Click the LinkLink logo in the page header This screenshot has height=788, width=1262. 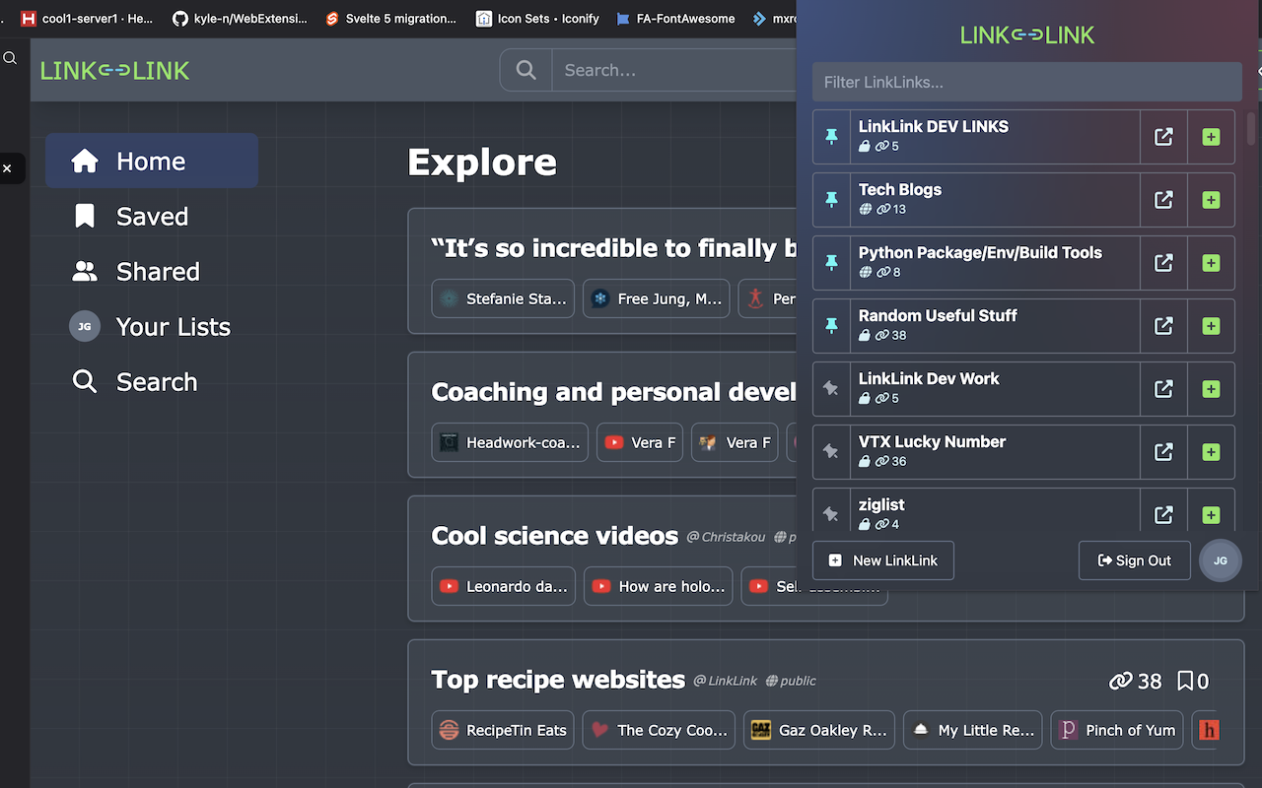click(x=114, y=70)
